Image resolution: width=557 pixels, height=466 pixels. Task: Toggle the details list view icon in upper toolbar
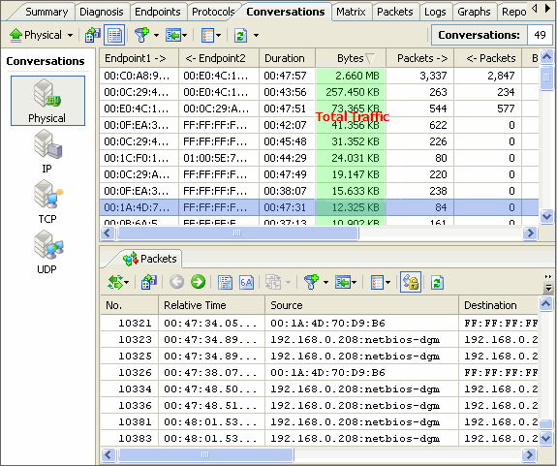pos(114,35)
